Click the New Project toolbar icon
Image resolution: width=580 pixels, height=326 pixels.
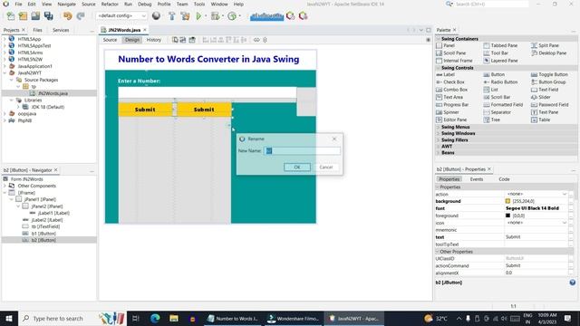23,16
